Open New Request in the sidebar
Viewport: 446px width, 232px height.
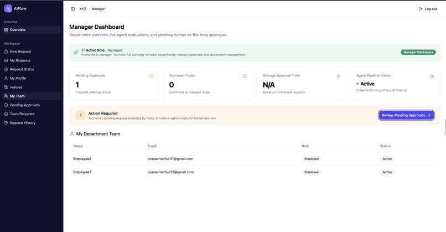[32, 51]
